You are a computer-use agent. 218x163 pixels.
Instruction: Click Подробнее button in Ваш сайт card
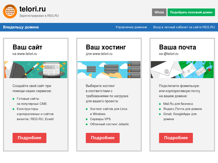coord(30,138)
